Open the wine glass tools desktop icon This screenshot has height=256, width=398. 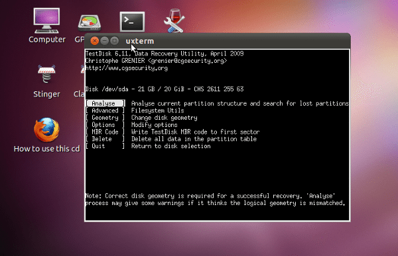click(x=174, y=21)
